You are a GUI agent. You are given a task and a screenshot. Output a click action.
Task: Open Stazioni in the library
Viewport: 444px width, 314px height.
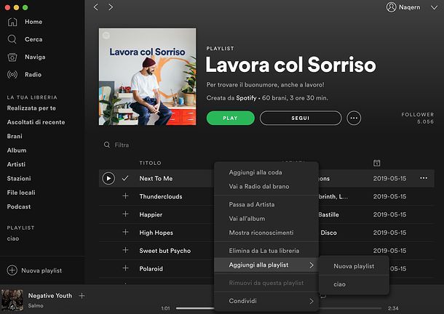point(19,179)
